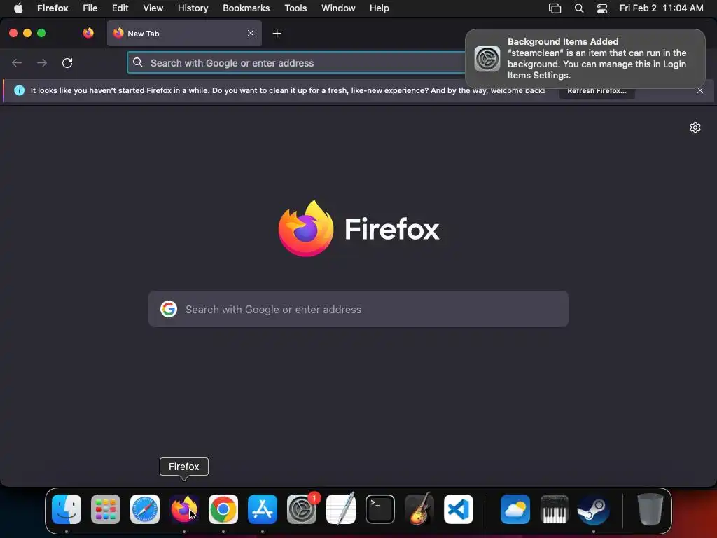The height and width of the screenshot is (538, 717).
Task: Launch Steam from the Dock
Action: point(594,509)
